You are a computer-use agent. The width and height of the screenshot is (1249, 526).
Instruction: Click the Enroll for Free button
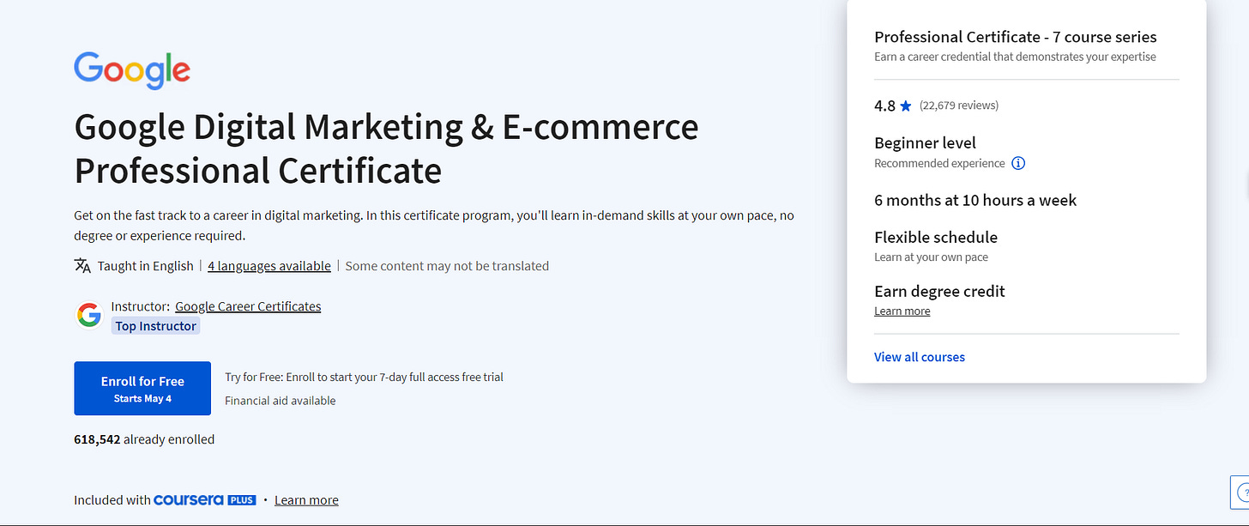coord(142,389)
